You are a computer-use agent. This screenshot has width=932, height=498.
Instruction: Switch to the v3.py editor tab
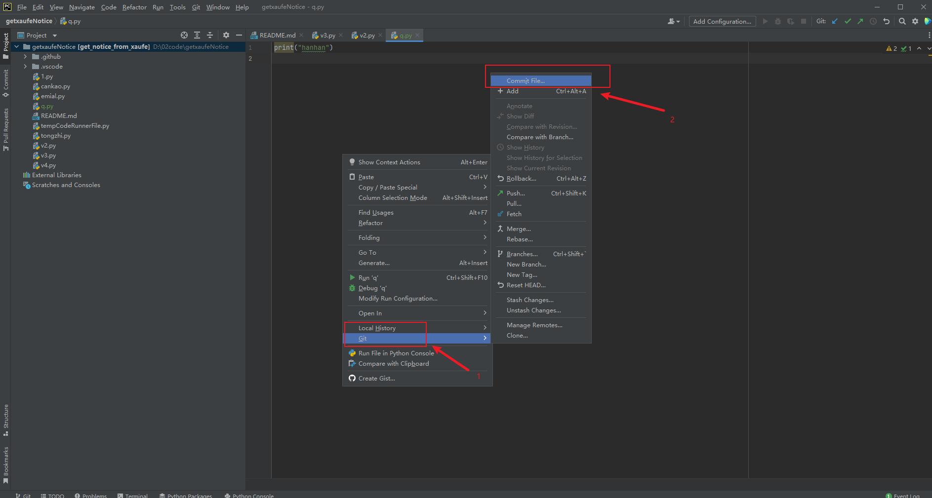pos(327,35)
